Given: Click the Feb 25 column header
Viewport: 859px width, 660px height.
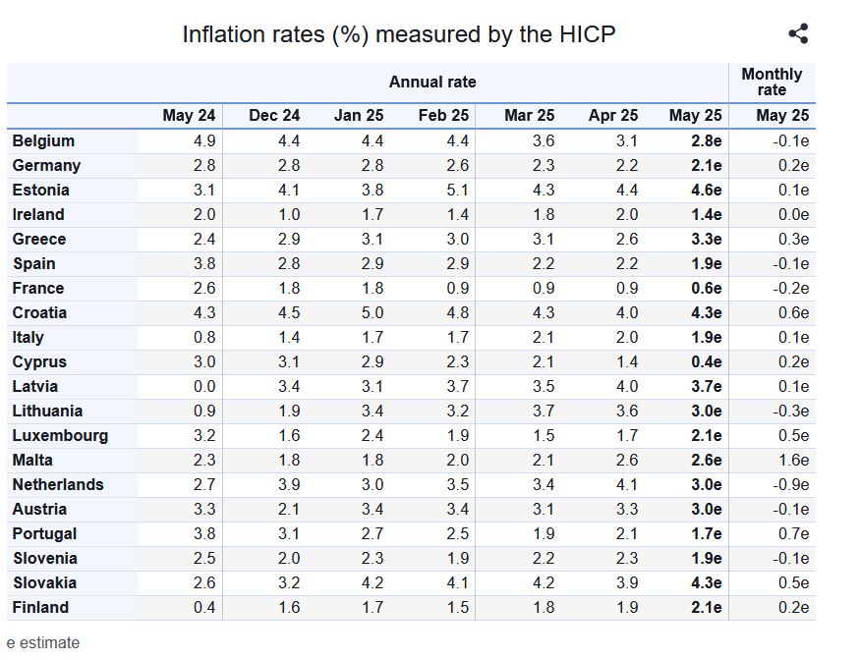Looking at the screenshot, I should [x=443, y=116].
